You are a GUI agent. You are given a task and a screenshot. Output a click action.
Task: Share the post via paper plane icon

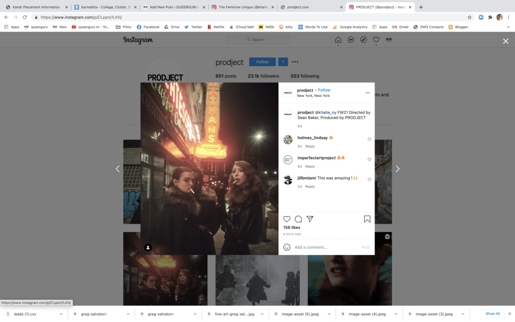click(310, 219)
